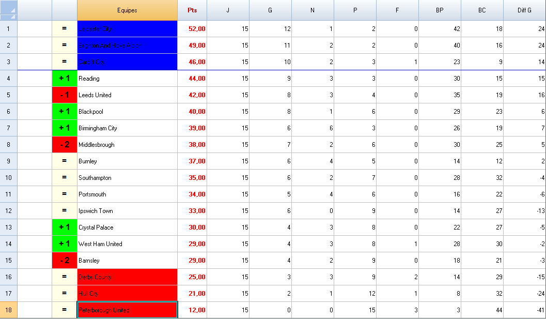Click Middlesbrough's red -2 indicator

coord(65,145)
